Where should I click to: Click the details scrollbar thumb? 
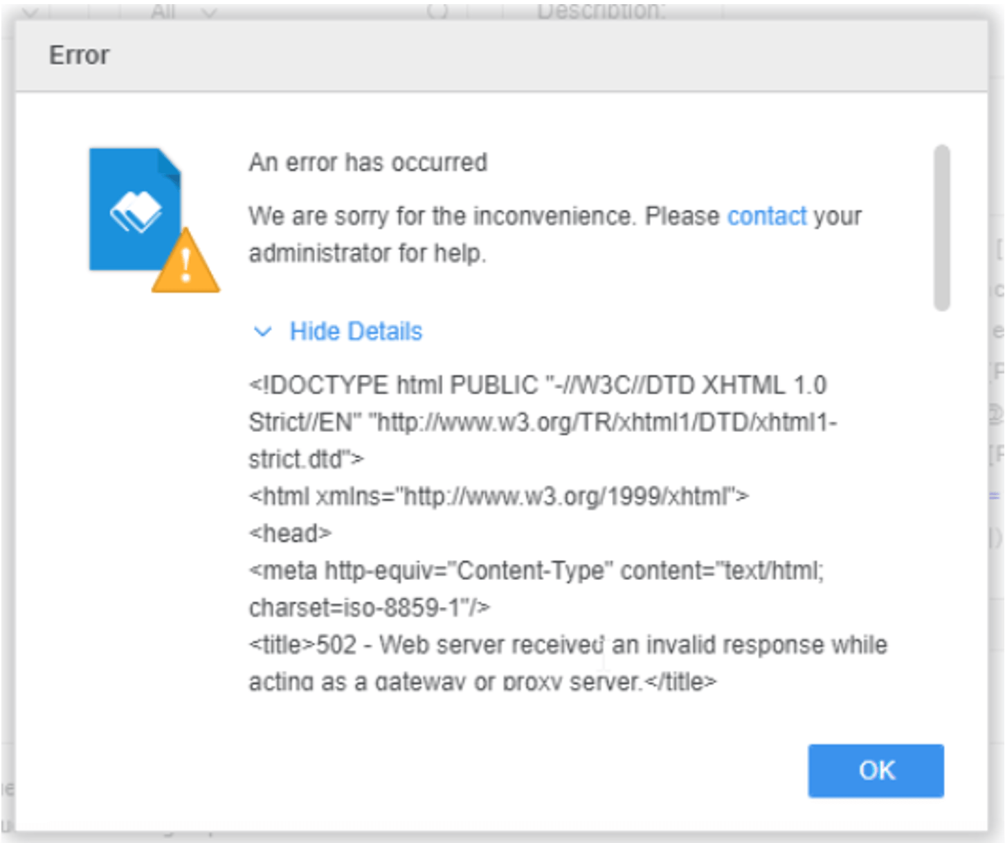pyautogui.click(x=941, y=227)
